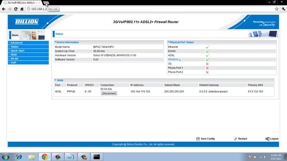Image resolution: width=287 pixels, height=161 pixels.
Task: Select system up-time value 05:06:04s
Action: pyautogui.click(x=99, y=51)
